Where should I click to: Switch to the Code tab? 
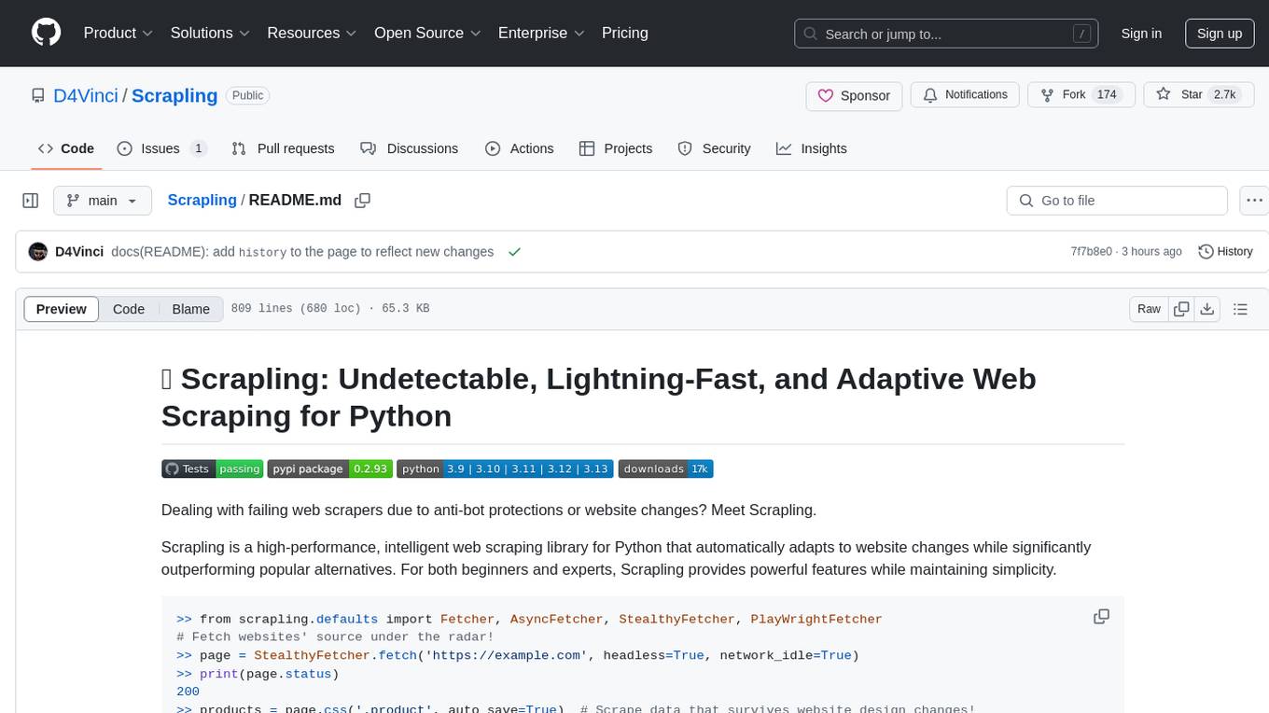[66, 148]
